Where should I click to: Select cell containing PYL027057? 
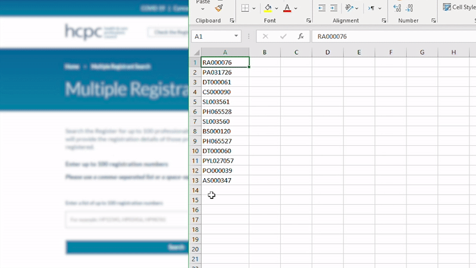(x=225, y=161)
